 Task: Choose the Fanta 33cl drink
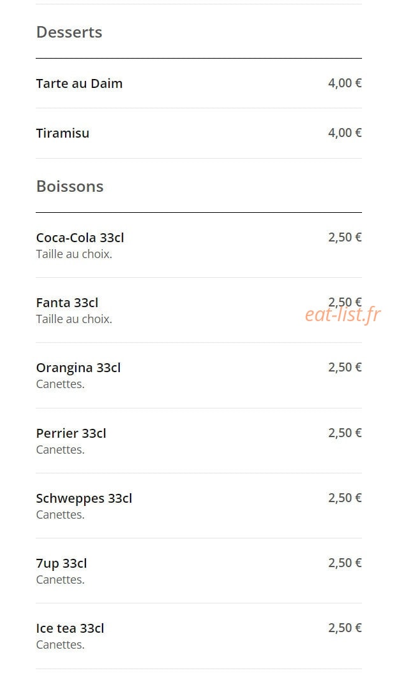pos(67,303)
